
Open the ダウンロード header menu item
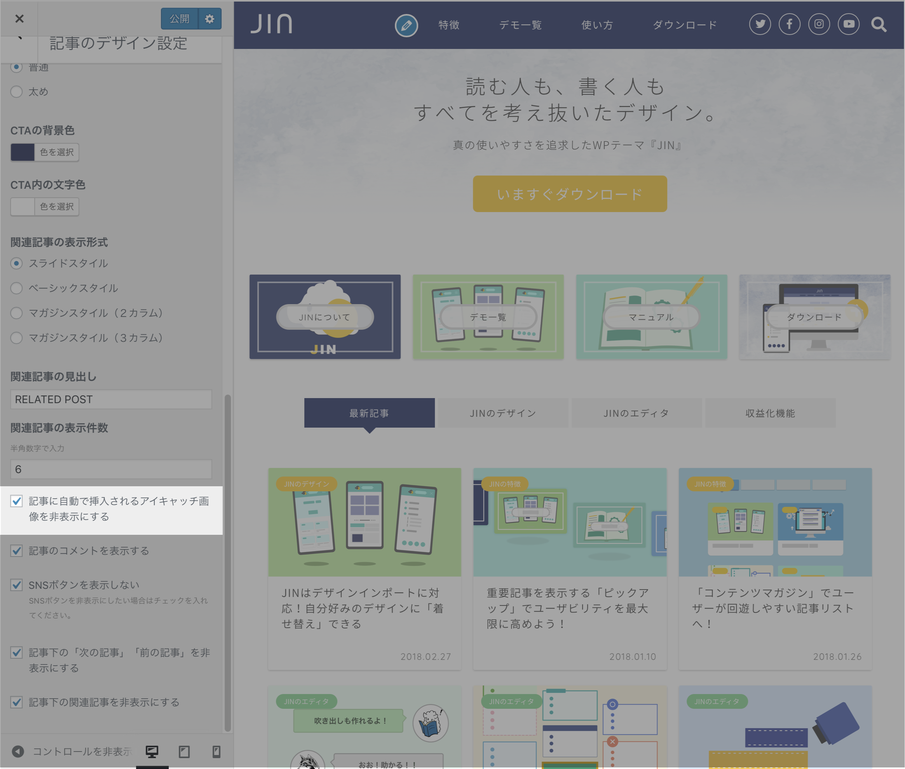684,25
